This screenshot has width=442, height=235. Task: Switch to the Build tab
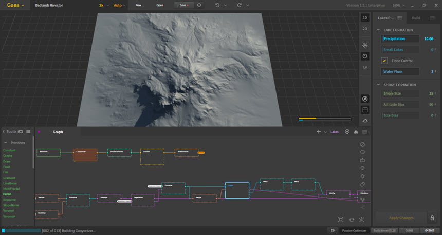(416, 18)
